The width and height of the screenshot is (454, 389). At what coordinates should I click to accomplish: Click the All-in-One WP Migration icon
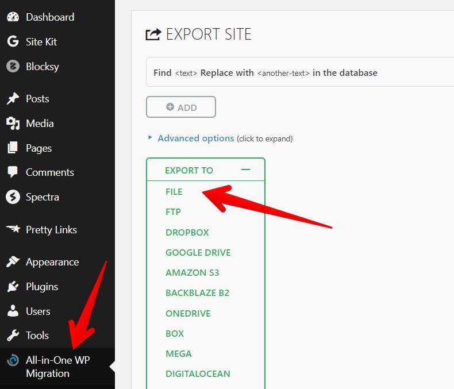[13, 360]
